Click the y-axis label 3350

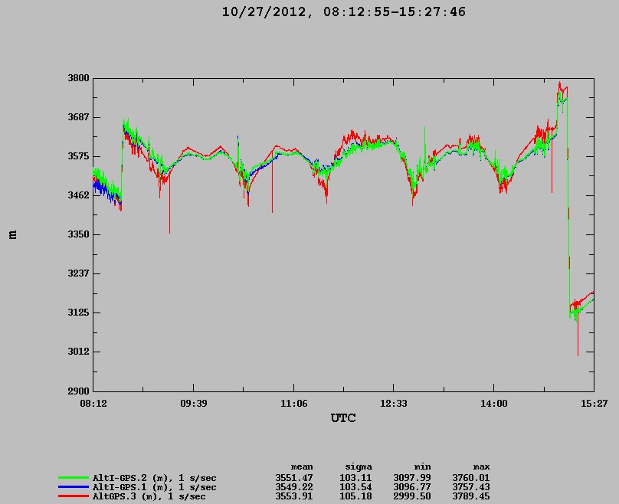click(78, 234)
